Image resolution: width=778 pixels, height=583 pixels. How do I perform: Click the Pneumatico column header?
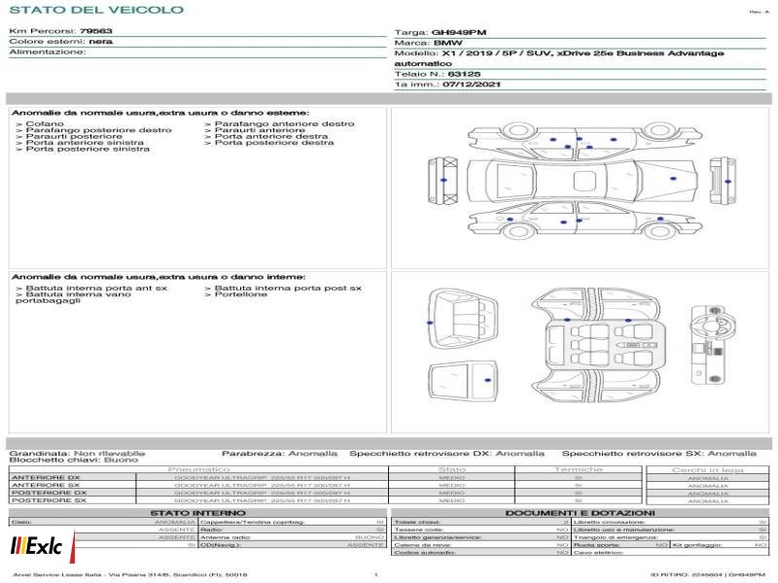pyautogui.click(x=198, y=469)
